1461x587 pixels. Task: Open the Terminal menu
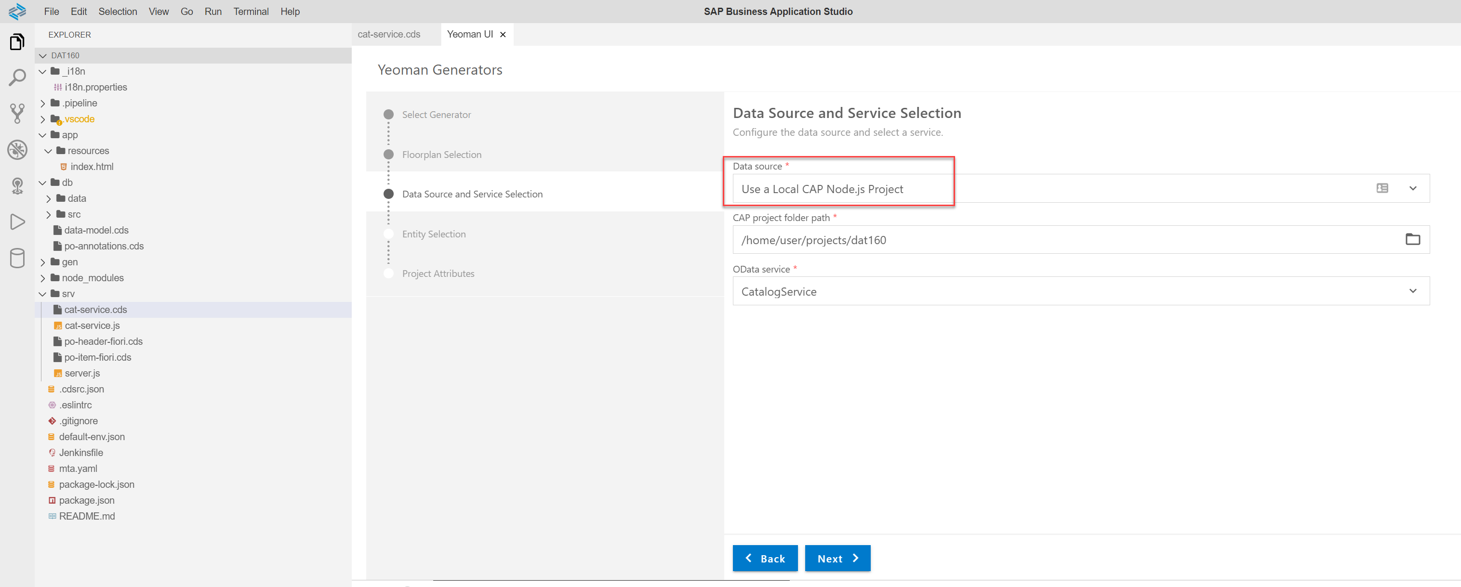[x=251, y=12]
